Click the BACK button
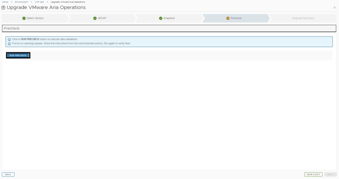This screenshot has width=339, height=179. (x=8, y=174)
